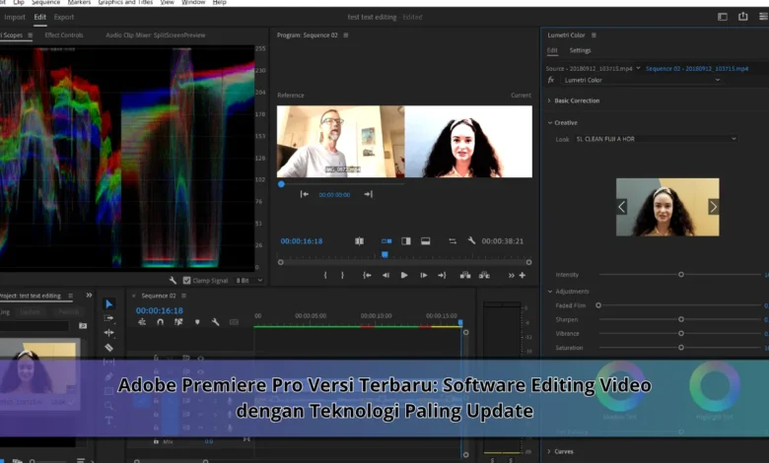Click the Lift button
Screen dimensions: 769x463
point(465,276)
